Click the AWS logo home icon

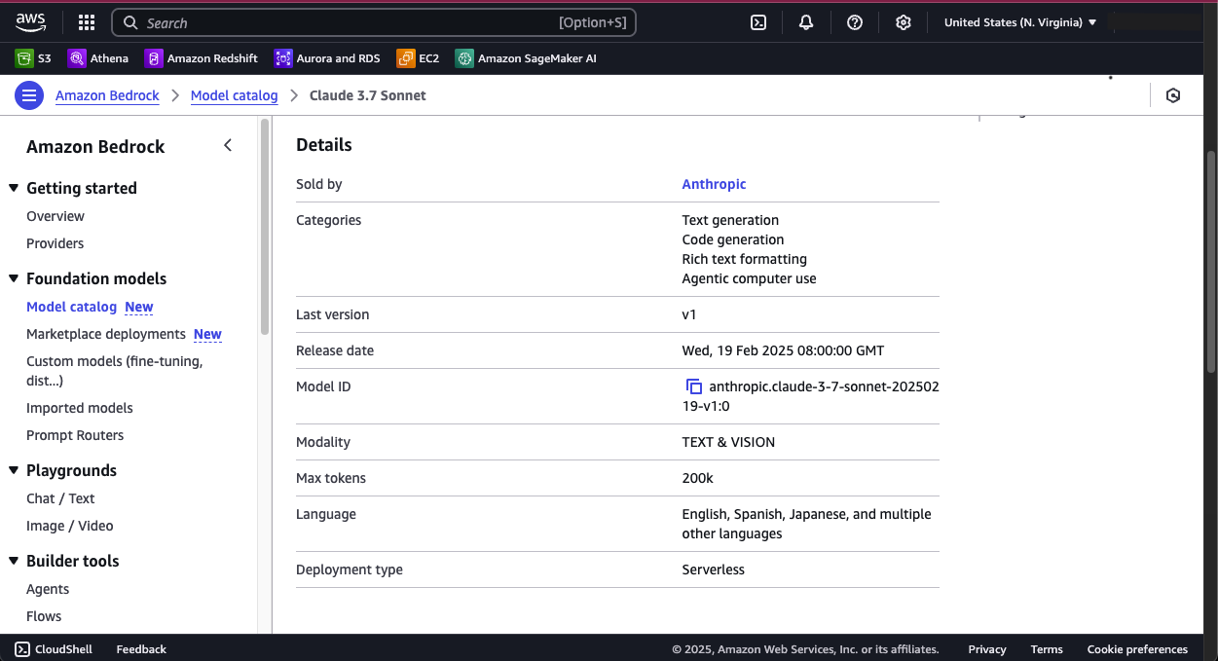point(30,21)
